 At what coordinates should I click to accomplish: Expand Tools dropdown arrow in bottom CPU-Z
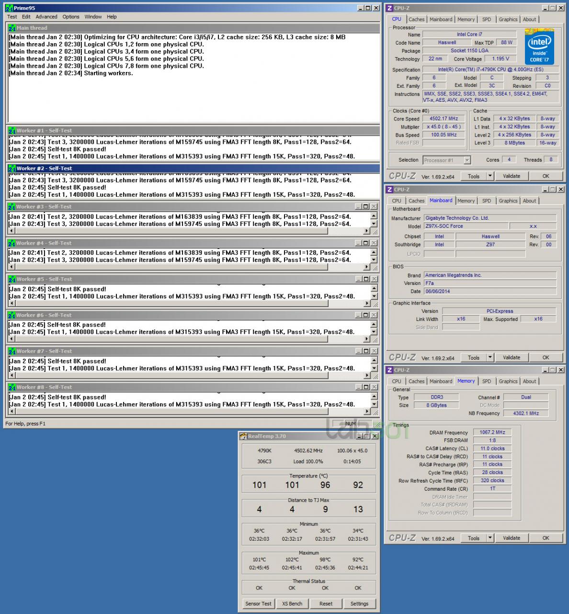[490, 538]
